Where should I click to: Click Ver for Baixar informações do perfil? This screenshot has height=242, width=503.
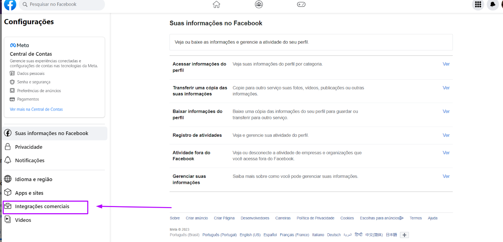click(446, 111)
